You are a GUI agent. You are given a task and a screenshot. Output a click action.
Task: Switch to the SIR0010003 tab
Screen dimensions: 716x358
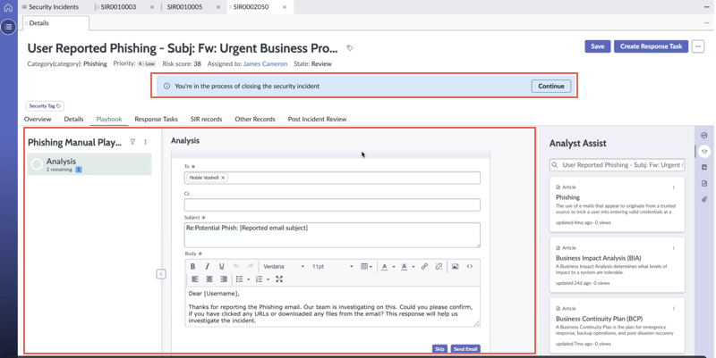pyautogui.click(x=118, y=7)
